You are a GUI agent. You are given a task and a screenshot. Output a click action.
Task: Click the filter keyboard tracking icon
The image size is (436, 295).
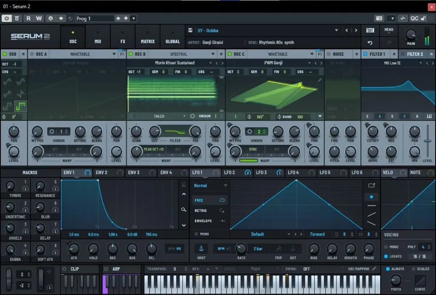click(429, 116)
